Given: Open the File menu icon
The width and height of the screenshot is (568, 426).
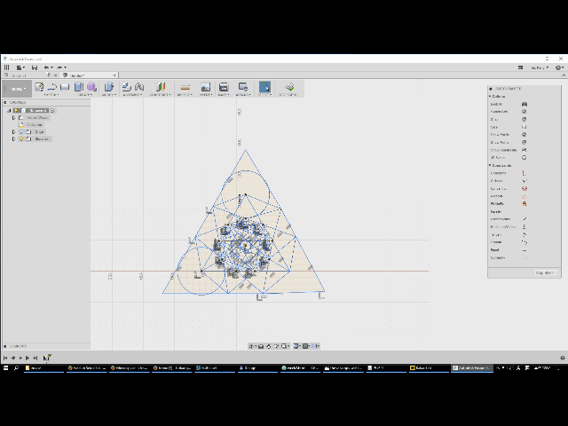Looking at the screenshot, I should (20, 67).
